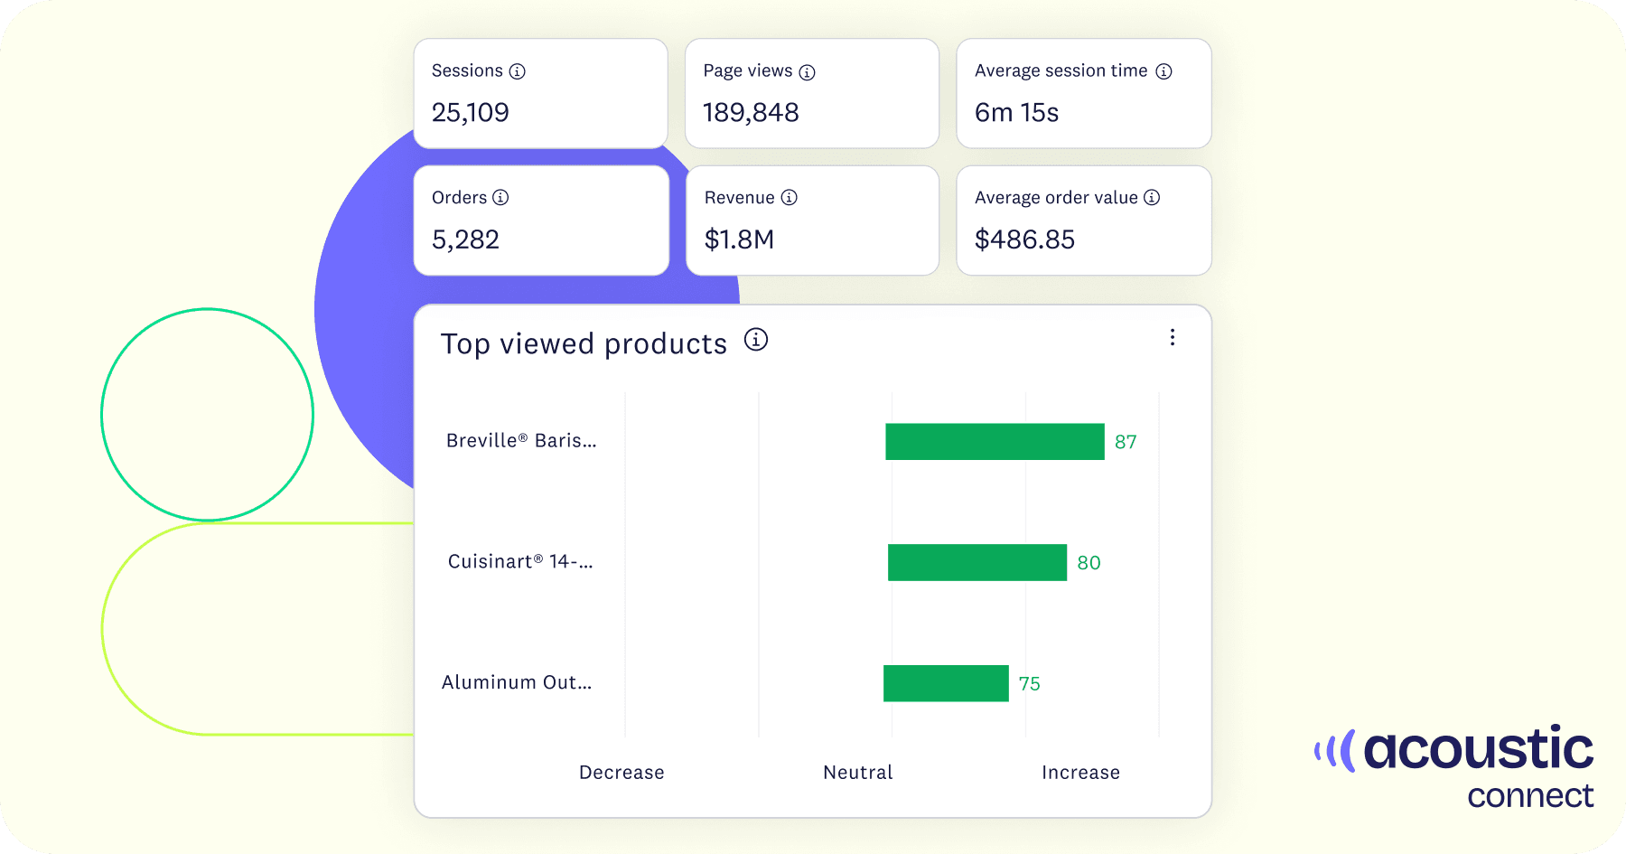Select the Cuisinart green bar
Image resolution: width=1626 pixels, height=854 pixels.
977,562
